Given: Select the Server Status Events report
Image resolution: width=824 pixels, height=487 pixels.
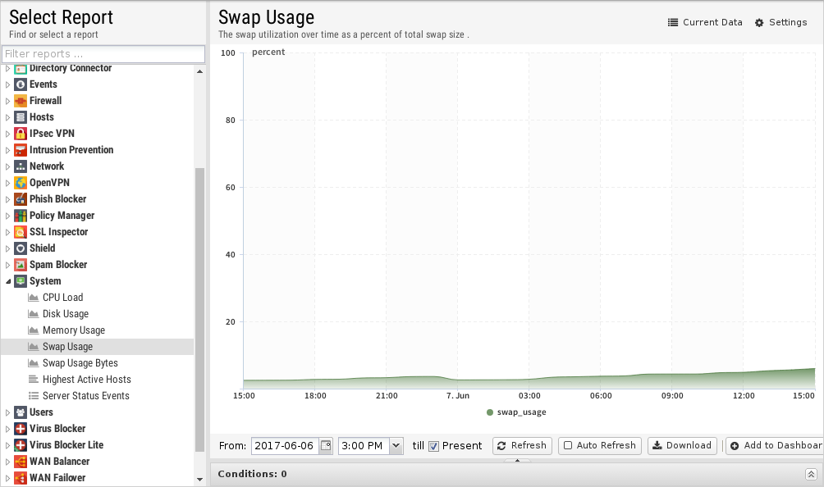Looking at the screenshot, I should pos(85,396).
